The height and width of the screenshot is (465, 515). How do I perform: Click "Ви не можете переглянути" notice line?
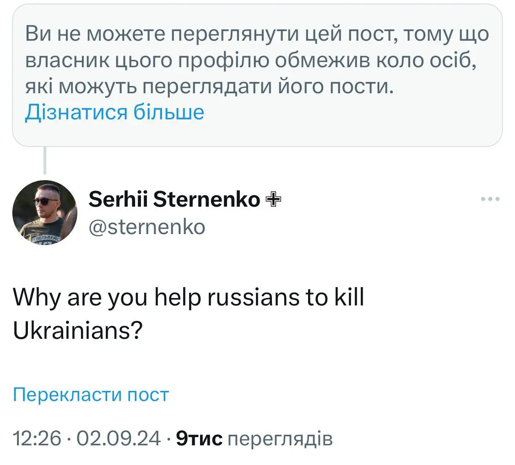pos(137,35)
